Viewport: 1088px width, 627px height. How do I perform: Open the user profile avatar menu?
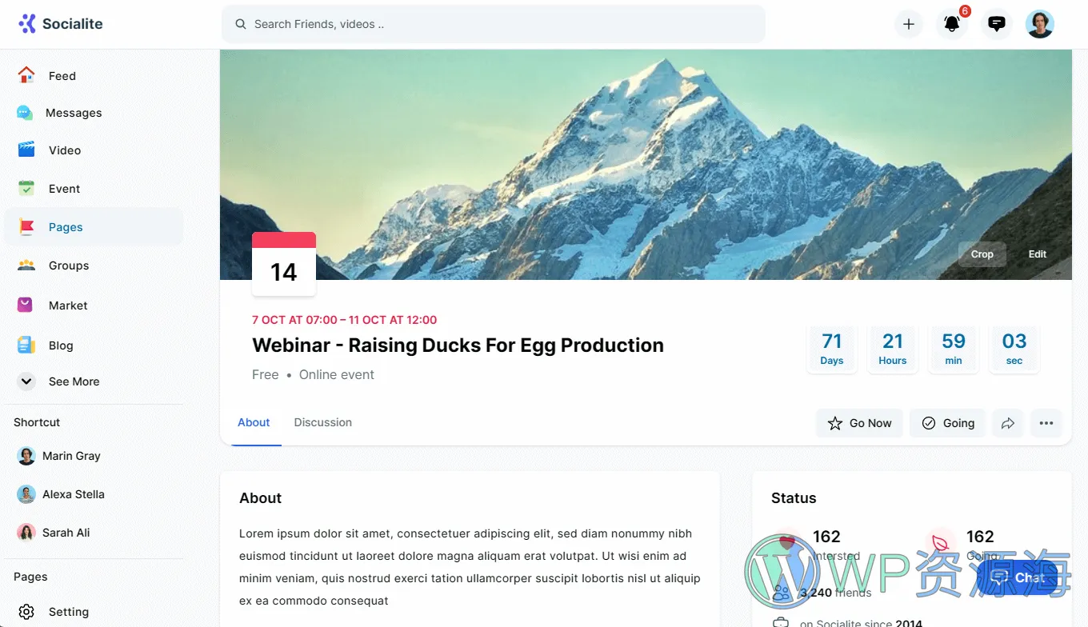pyautogui.click(x=1039, y=24)
